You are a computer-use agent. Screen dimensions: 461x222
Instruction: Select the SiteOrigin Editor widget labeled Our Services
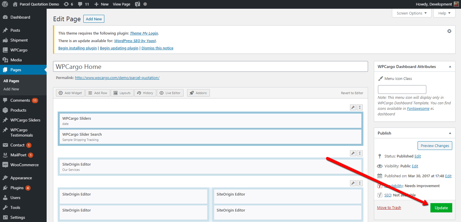[210, 166]
